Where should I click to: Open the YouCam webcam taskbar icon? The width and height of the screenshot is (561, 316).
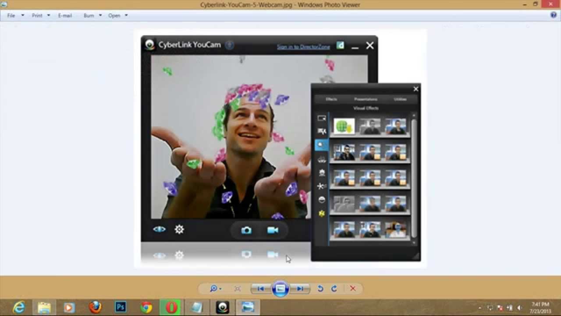pos(223,307)
